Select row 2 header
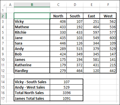The height and width of the screenshot is (105, 120). [3, 16]
